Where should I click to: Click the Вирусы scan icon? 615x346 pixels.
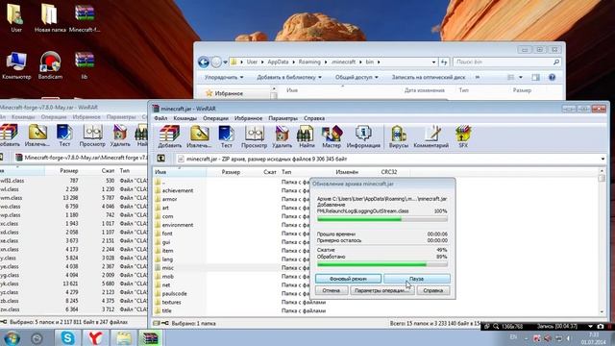click(399, 136)
